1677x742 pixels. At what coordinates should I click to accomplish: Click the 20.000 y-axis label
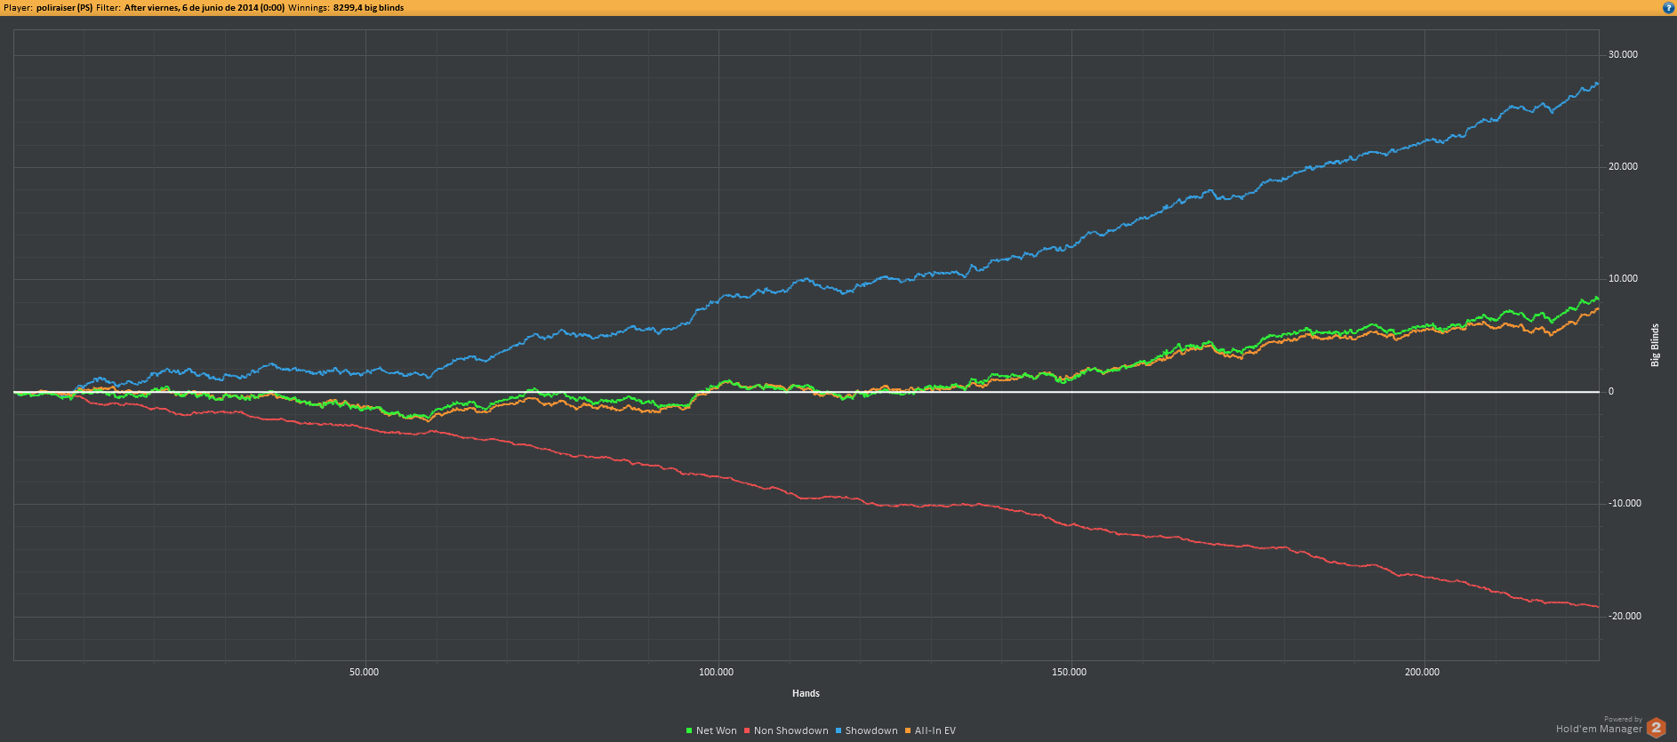(x=1623, y=166)
